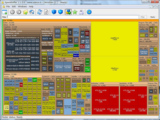Click in the Filter text field
The height and width of the screenshot is (120, 160).
(x=73, y=17)
